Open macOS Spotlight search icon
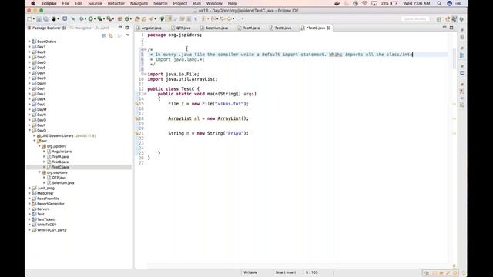Image resolution: width=493 pixels, height=277 pixels. (439, 3)
